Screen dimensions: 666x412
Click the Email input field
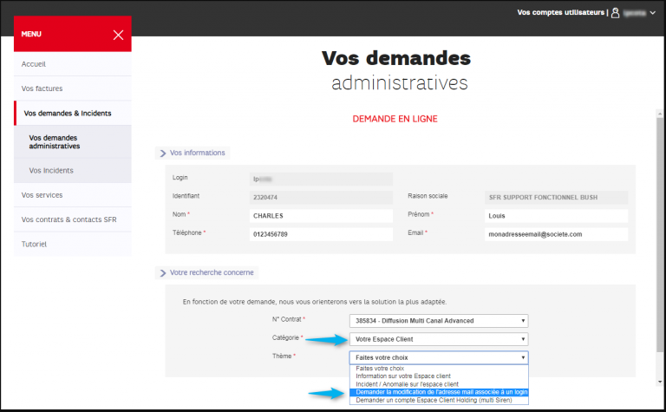coord(555,234)
